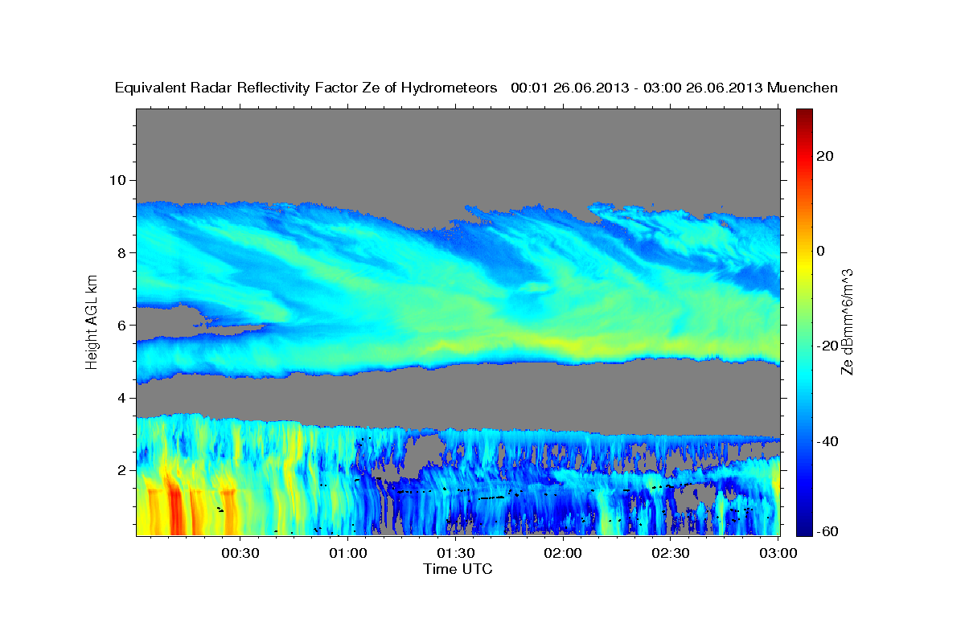
Task: Click the height tick label '2'
Action: (x=123, y=470)
